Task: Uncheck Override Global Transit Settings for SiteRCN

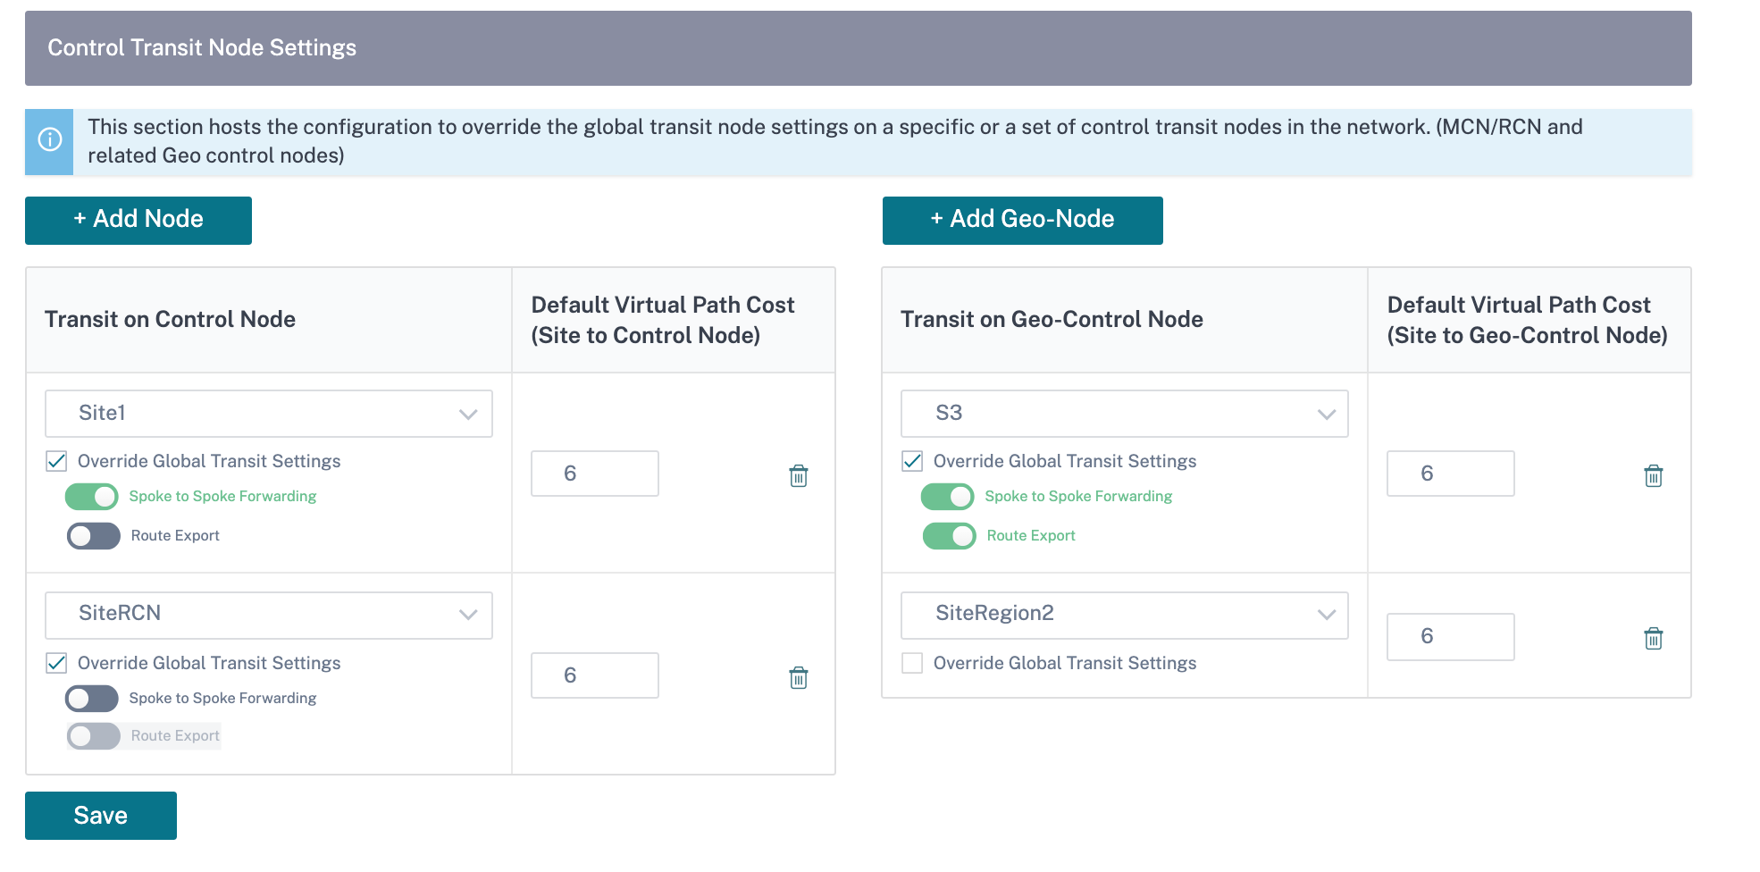Action: point(57,663)
